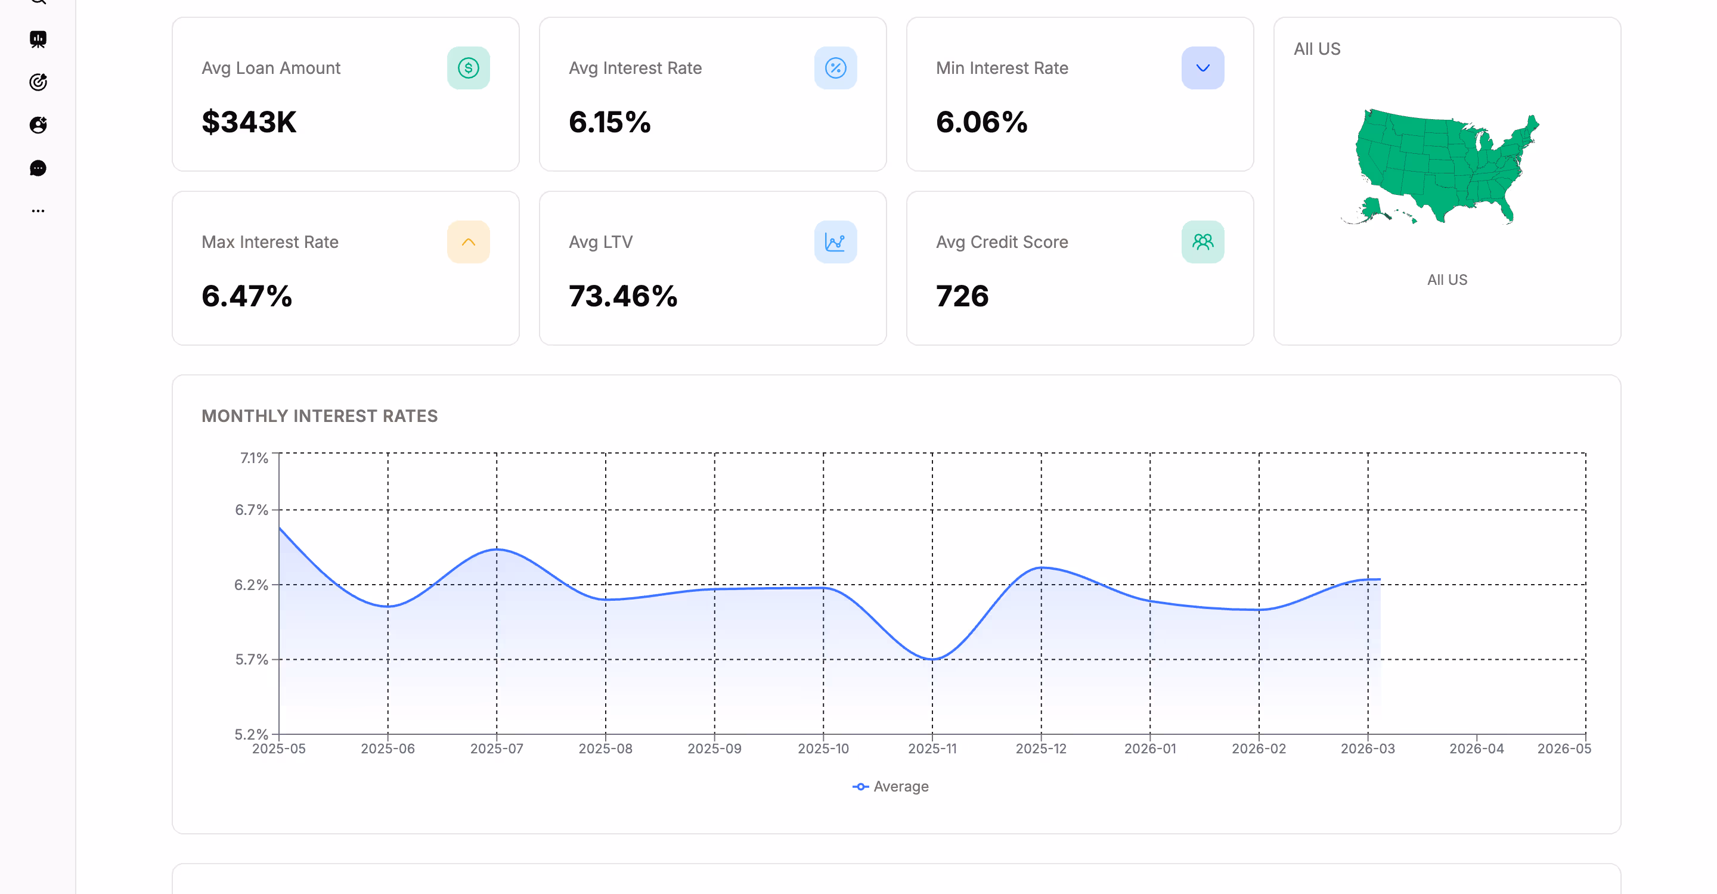Click the Avg Loan Amount label
The width and height of the screenshot is (1717, 894).
coord(271,68)
